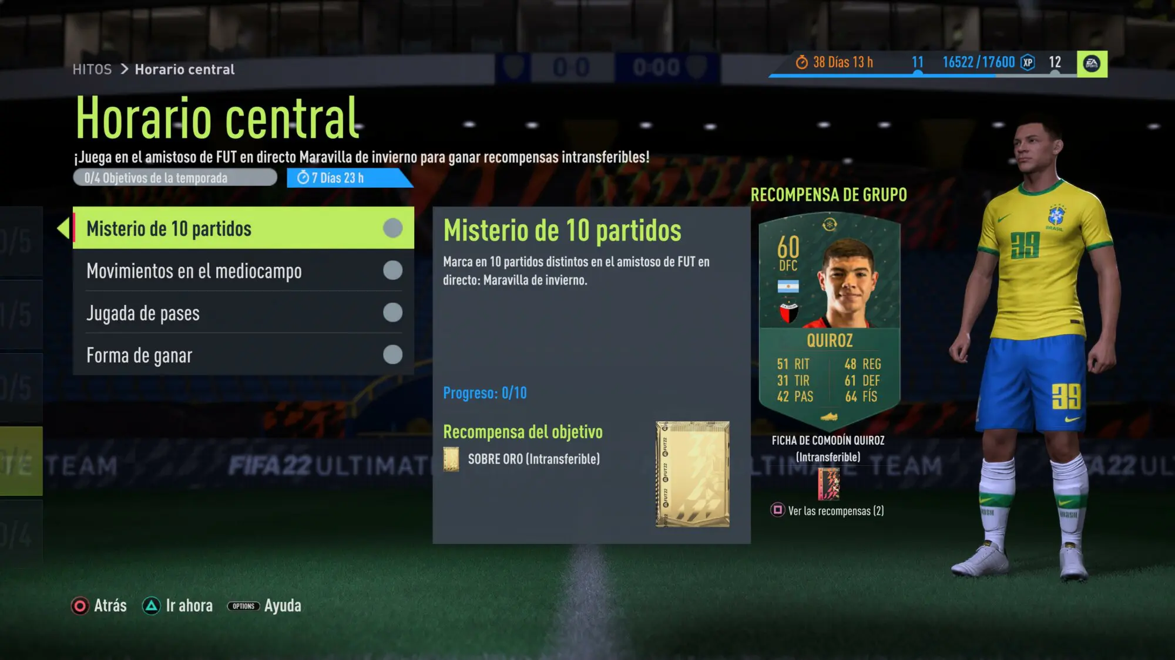The height and width of the screenshot is (660, 1175).
Task: Click the triangle Ir ahora icon
Action: pyautogui.click(x=151, y=605)
